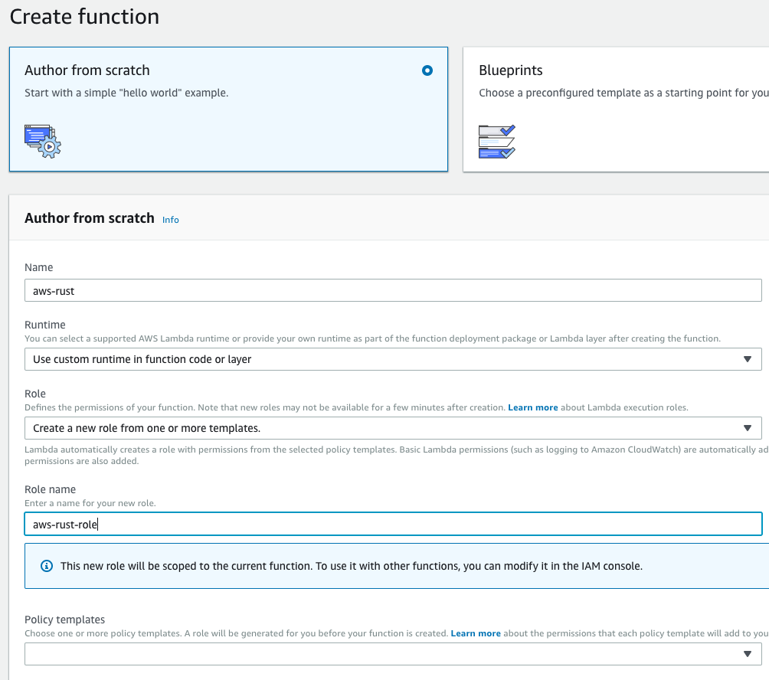Click the Name field containing aws-rust
This screenshot has width=769, height=680.
(x=392, y=290)
